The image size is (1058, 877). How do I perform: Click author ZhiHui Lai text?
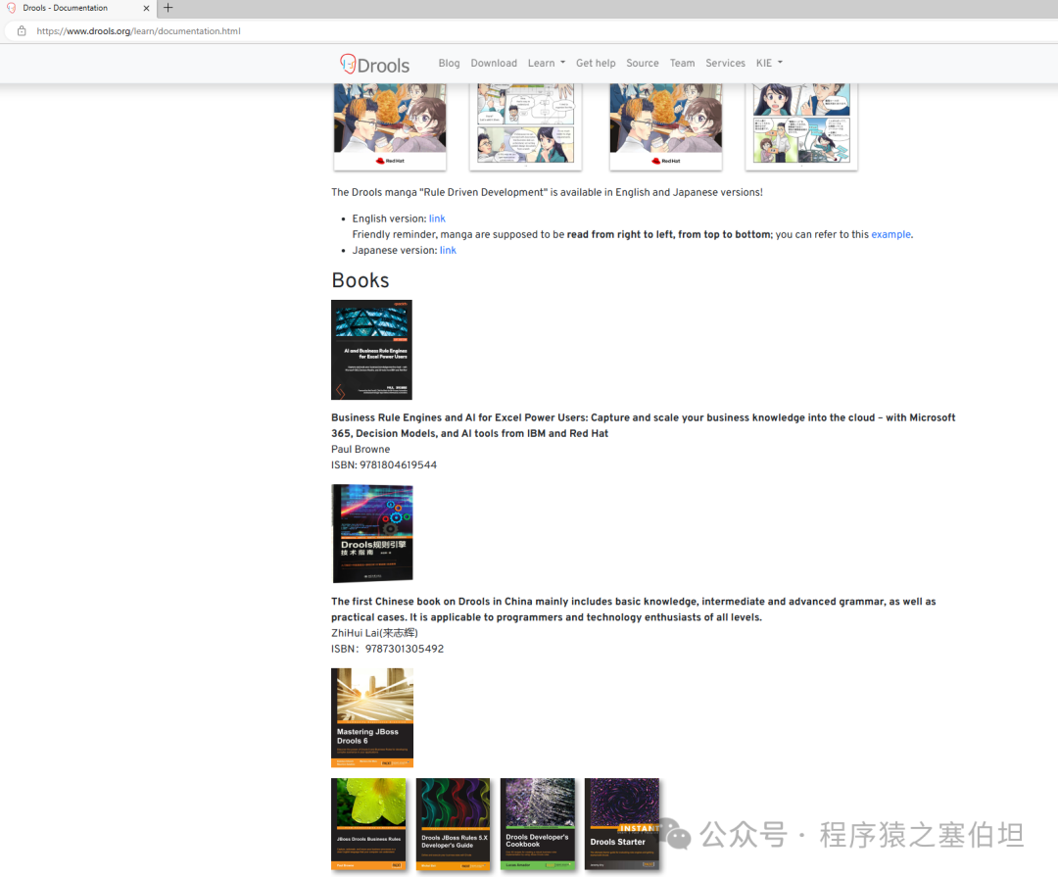click(x=374, y=633)
